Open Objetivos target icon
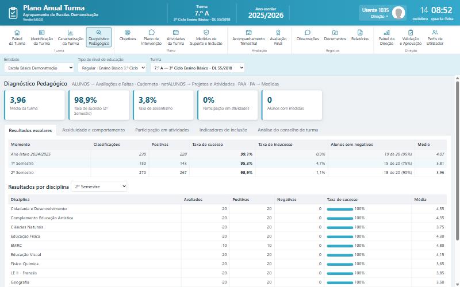The image size is (460, 287). pyautogui.click(x=128, y=32)
